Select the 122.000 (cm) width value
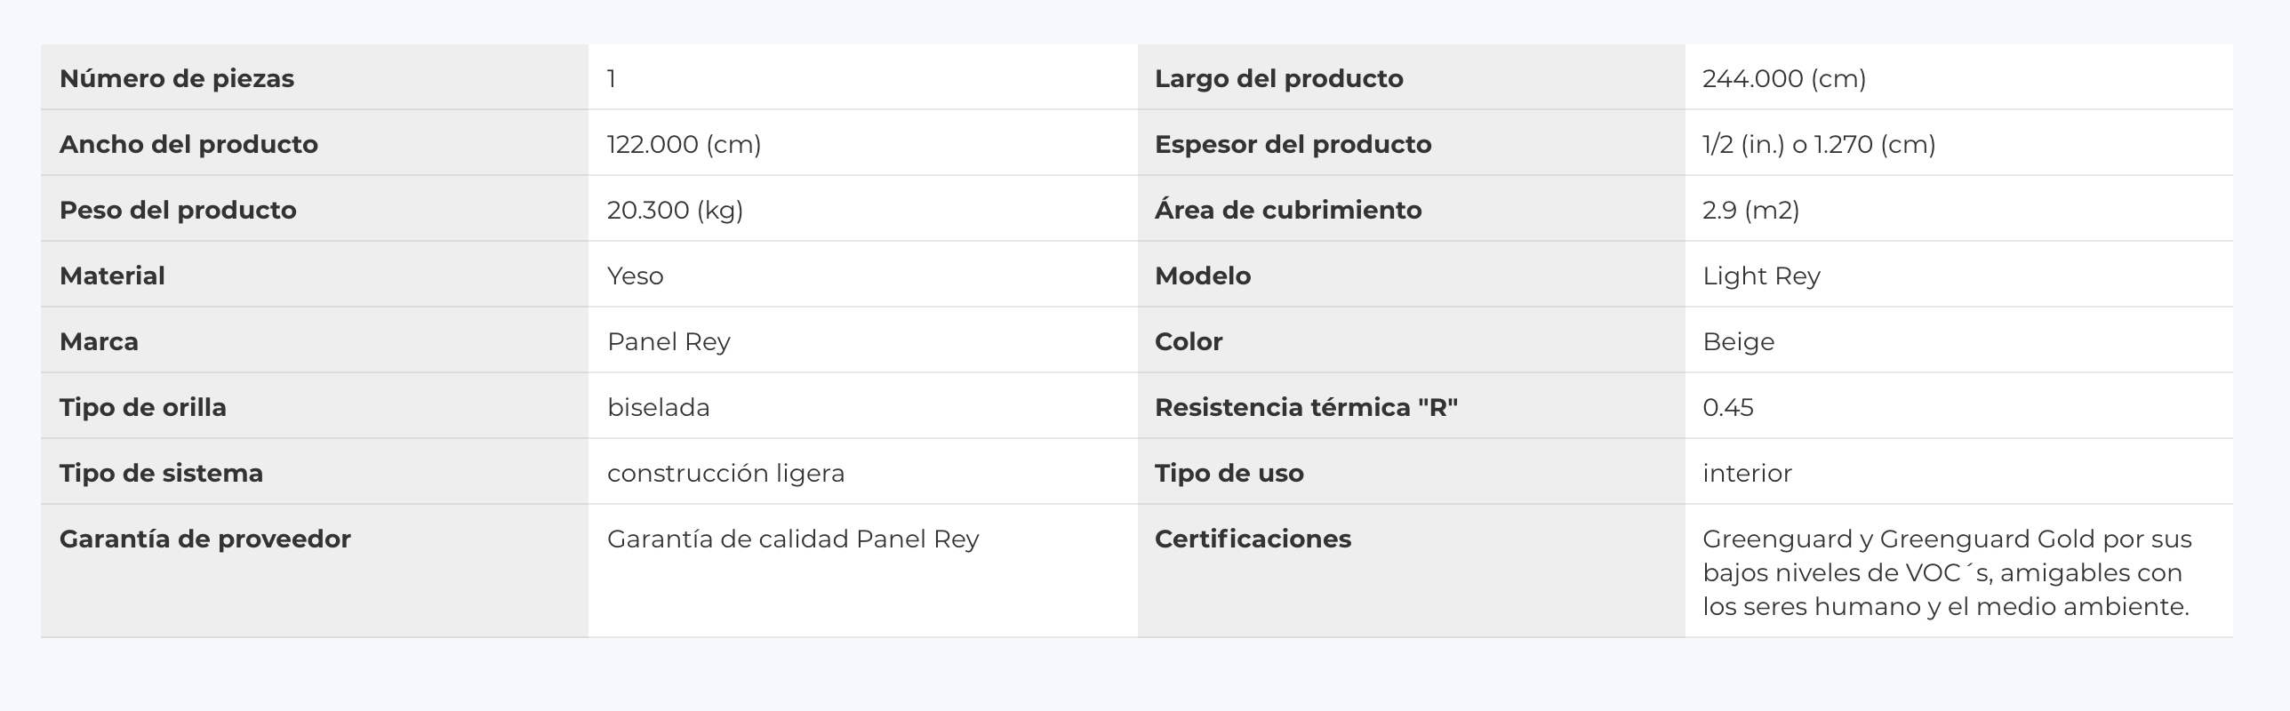2290x711 pixels. click(x=684, y=144)
